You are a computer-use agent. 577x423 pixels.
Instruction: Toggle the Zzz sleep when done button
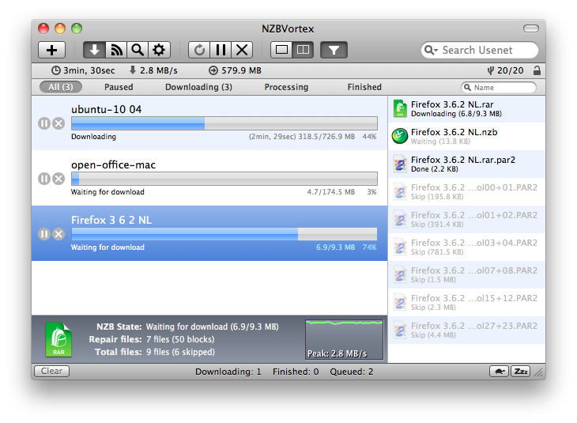[x=520, y=371]
